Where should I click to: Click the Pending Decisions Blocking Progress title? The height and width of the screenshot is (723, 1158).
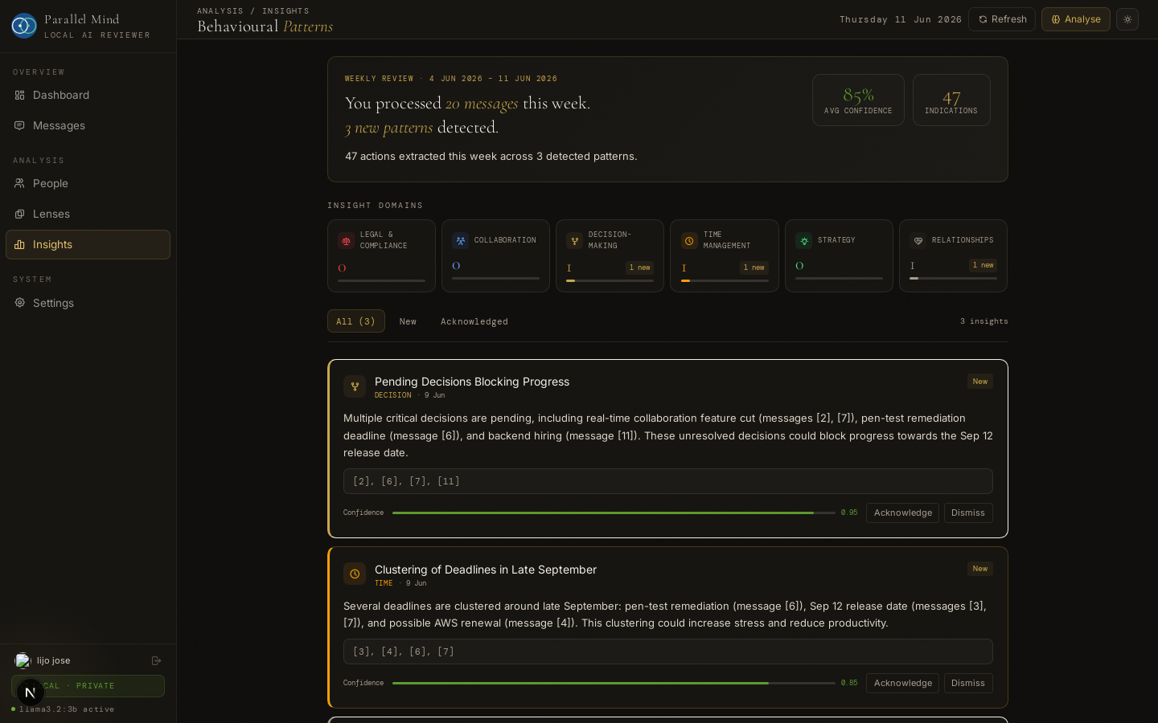point(472,382)
